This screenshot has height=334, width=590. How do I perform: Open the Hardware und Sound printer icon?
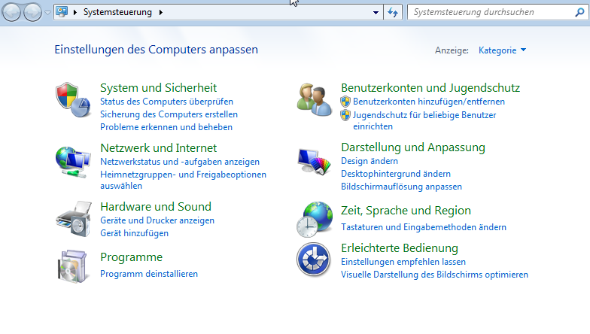coord(74,219)
